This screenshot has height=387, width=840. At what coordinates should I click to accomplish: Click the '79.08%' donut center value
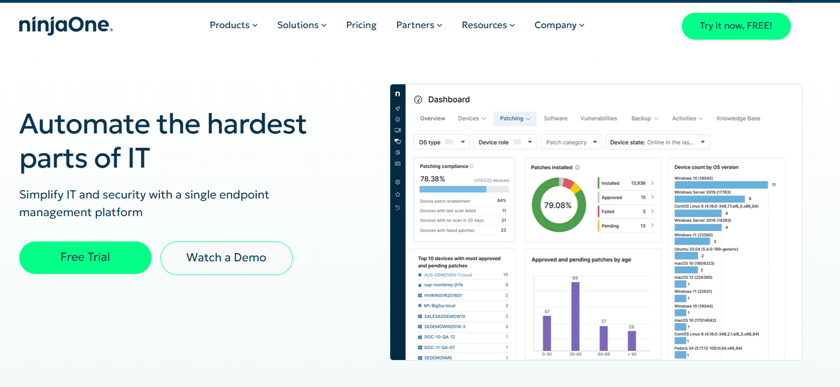(557, 206)
